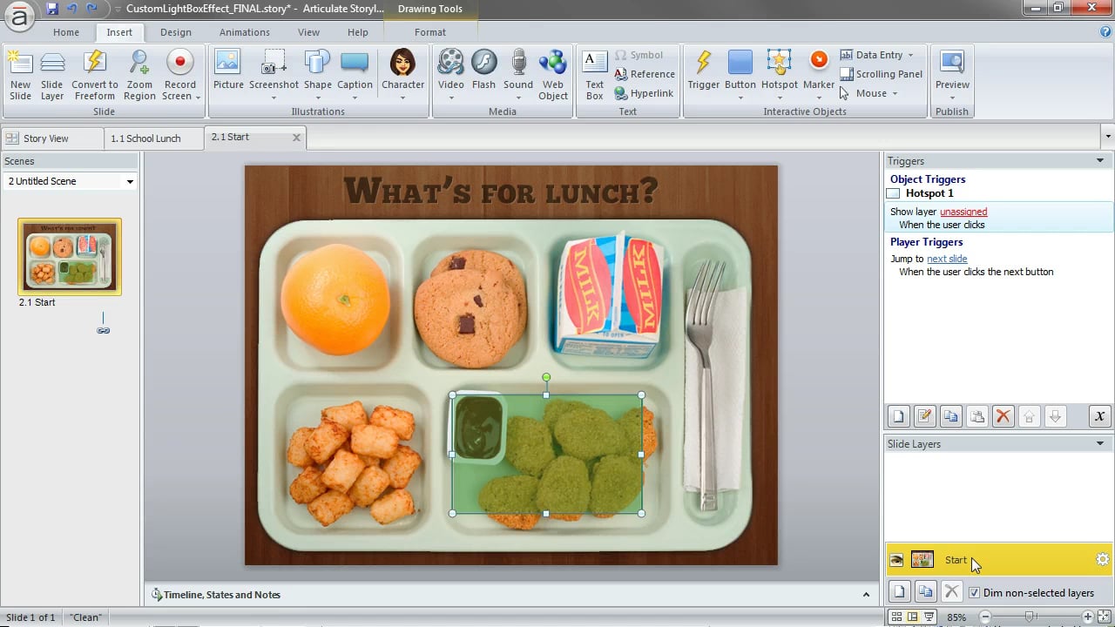Insert a Screenshot
The image size is (1115, 627).
[x=274, y=76]
